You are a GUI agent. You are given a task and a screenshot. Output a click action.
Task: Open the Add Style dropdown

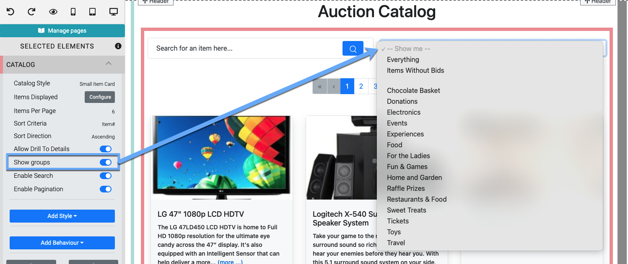click(x=62, y=216)
